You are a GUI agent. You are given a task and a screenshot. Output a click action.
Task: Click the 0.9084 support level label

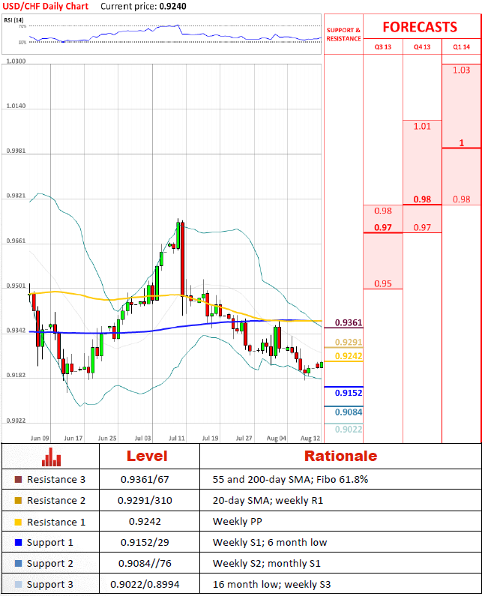[x=349, y=412]
